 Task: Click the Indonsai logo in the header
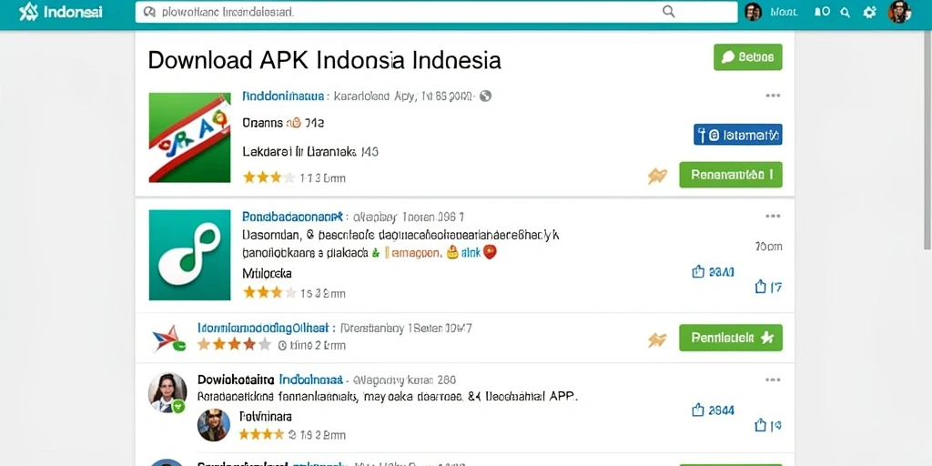[60, 12]
